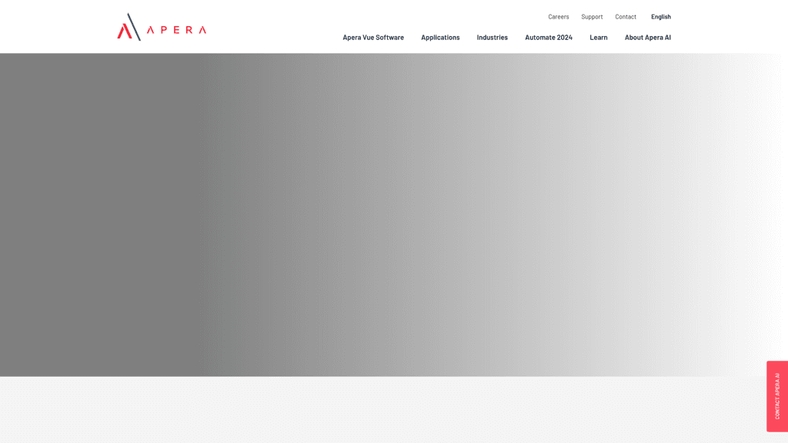Open the Apera Vue Software menu
788x443 pixels.
click(373, 37)
